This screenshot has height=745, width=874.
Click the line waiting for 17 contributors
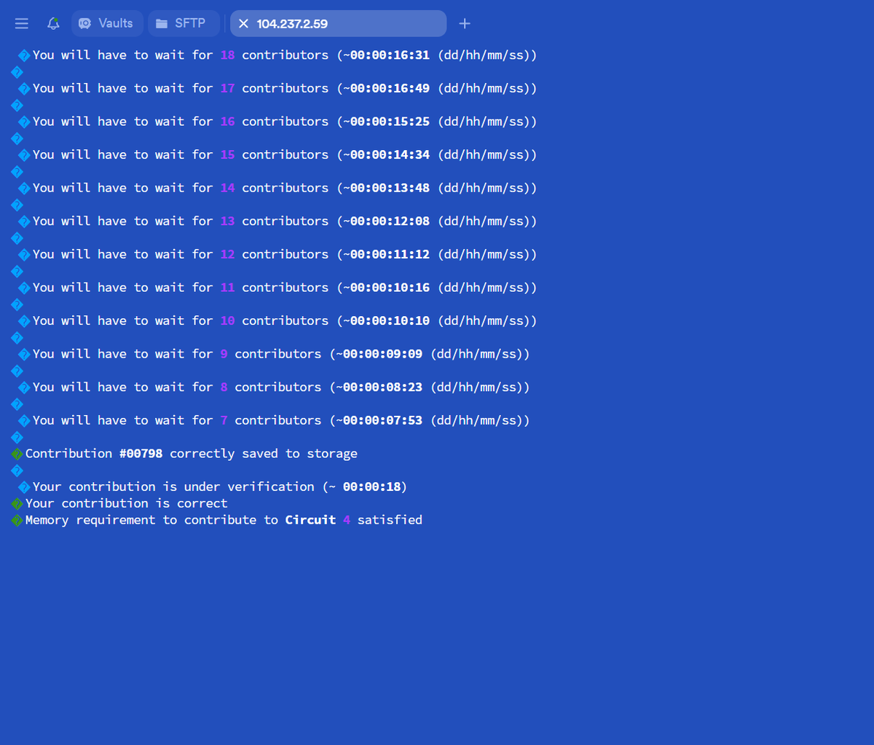coord(277,88)
